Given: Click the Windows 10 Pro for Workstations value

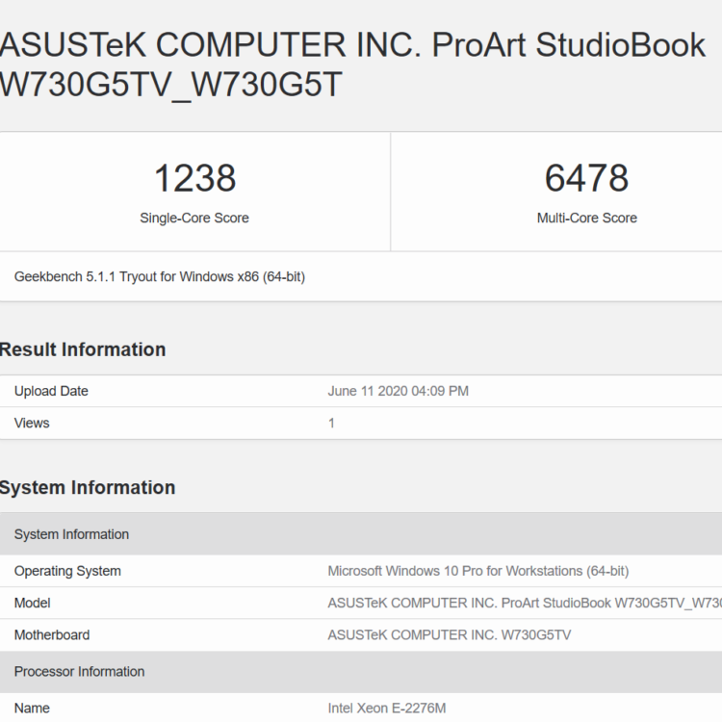Looking at the screenshot, I should (x=478, y=571).
